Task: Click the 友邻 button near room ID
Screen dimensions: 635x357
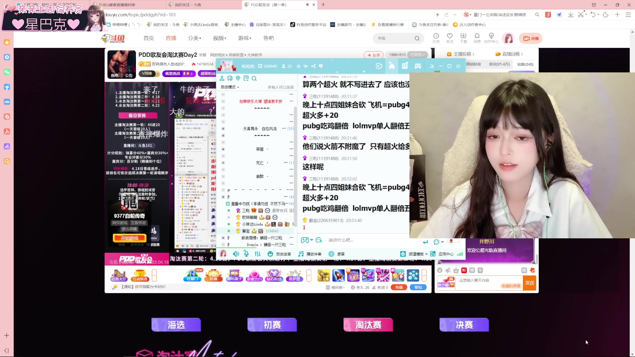Action: tap(373, 55)
